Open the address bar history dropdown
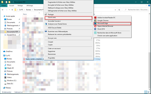Image resolution: width=151 pixels, height=94 pixels. tap(115, 10)
